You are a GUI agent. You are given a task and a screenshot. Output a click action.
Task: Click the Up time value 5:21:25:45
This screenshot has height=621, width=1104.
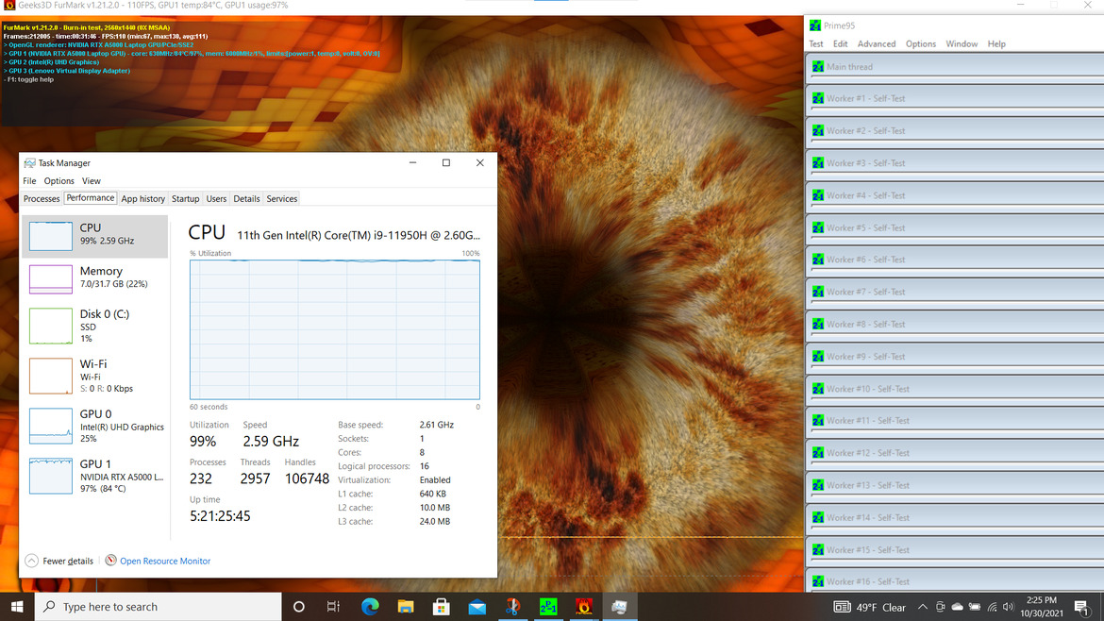(220, 516)
